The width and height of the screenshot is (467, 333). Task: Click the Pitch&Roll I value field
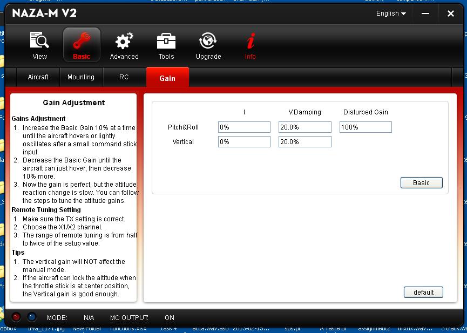[244, 127]
